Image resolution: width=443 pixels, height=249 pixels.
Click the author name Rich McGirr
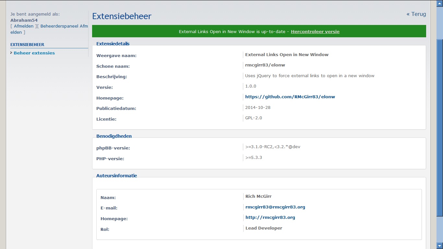(258, 196)
